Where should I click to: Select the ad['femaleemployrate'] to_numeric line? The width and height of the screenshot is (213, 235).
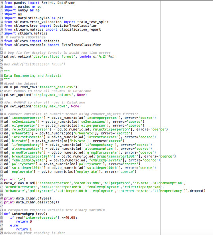point(82,160)
